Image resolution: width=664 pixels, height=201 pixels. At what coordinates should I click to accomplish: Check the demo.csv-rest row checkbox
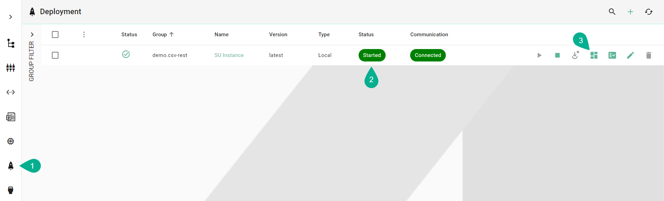tap(55, 55)
